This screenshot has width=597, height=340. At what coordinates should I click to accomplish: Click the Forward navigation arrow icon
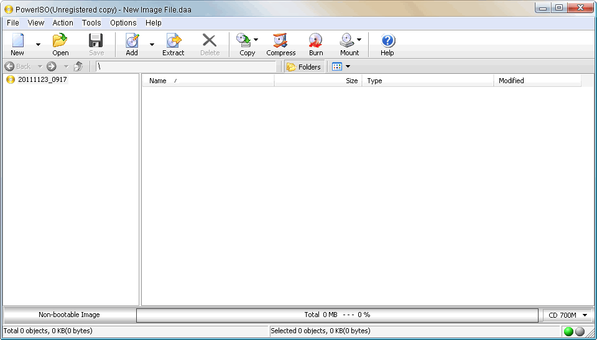(x=52, y=66)
